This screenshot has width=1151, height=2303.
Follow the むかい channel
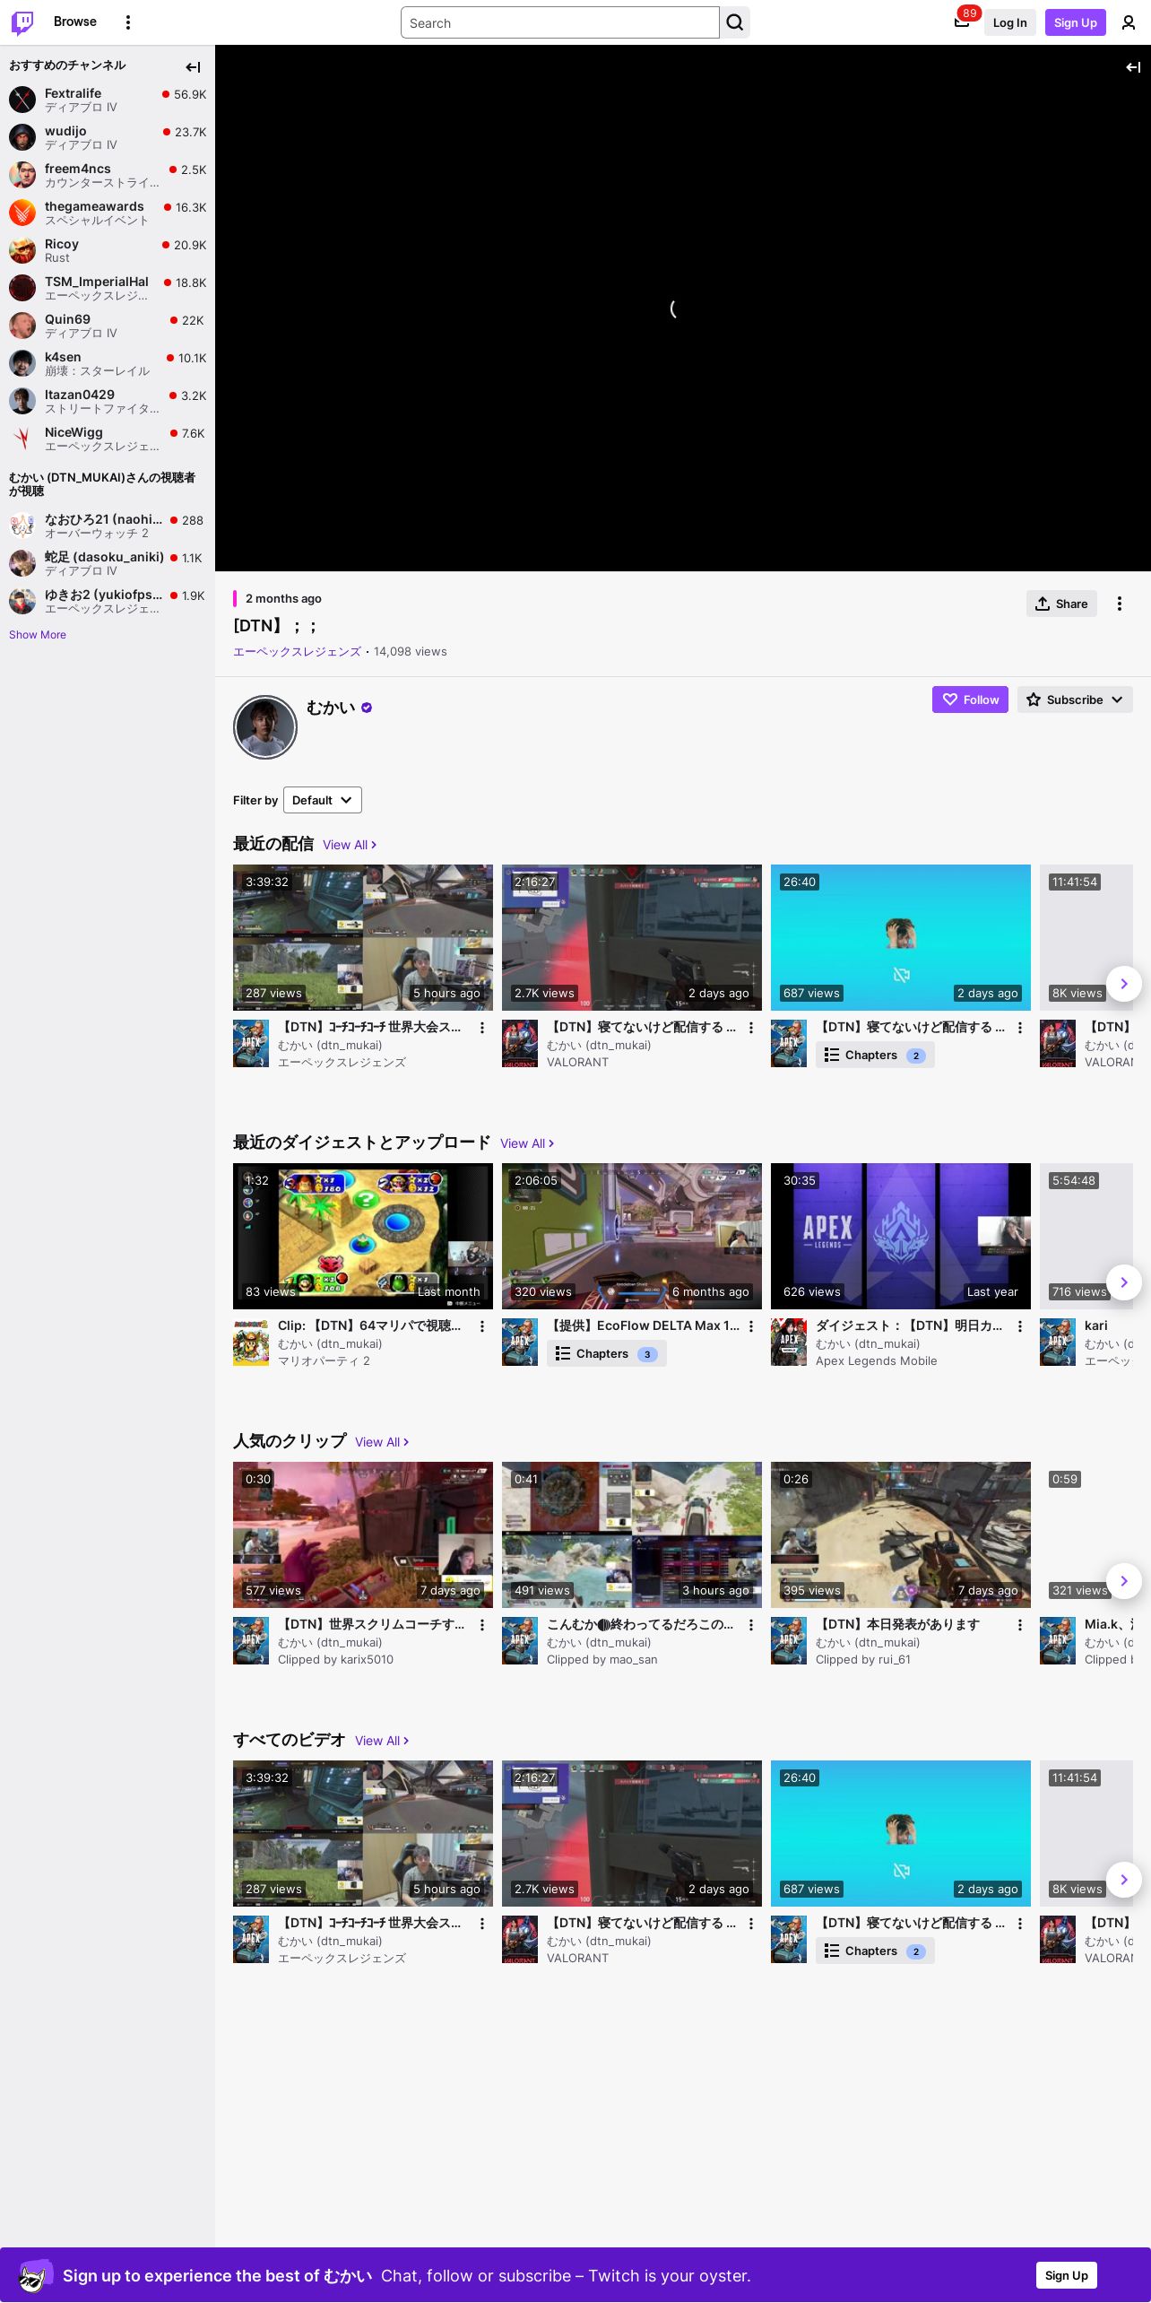click(x=970, y=700)
